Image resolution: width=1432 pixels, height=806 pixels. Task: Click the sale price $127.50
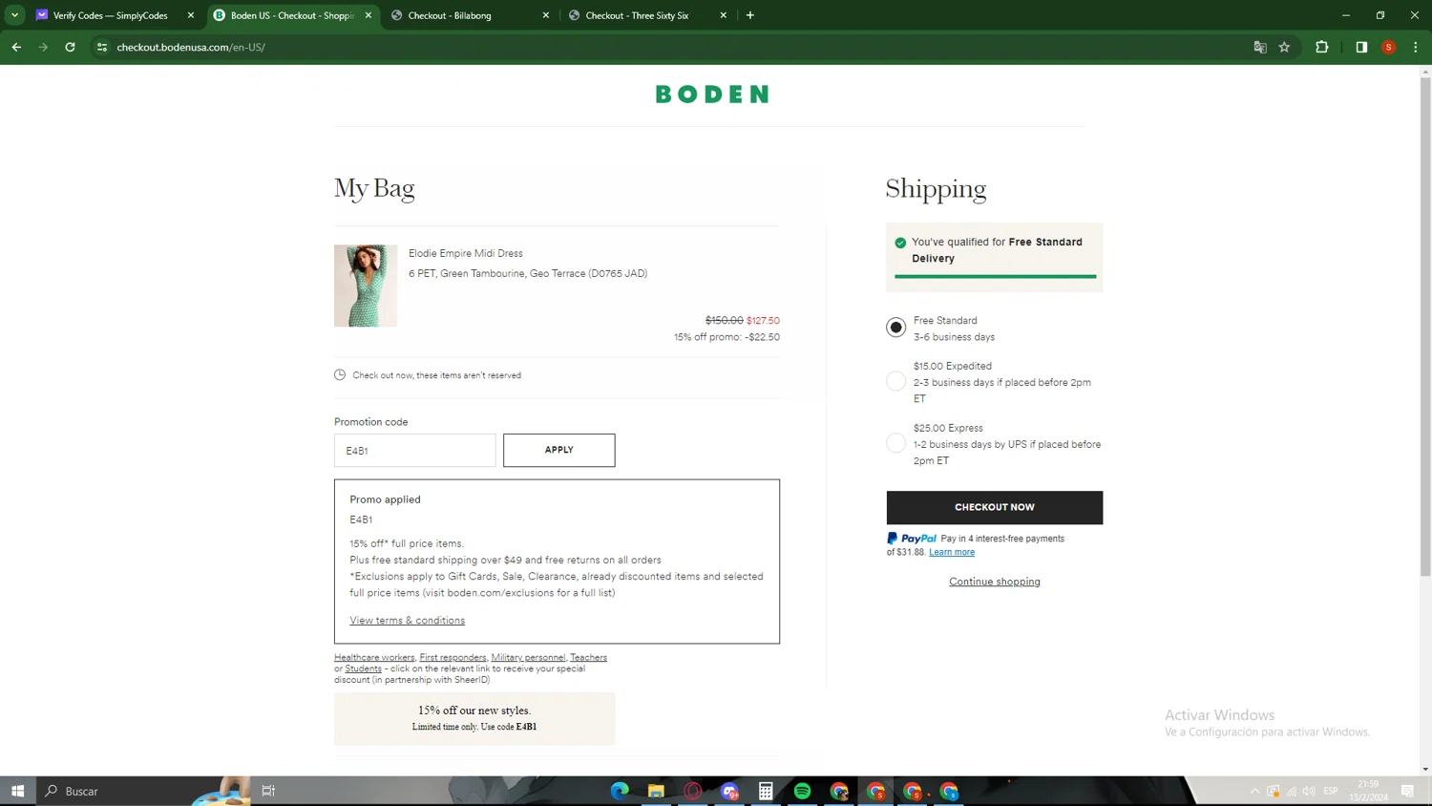click(x=763, y=321)
